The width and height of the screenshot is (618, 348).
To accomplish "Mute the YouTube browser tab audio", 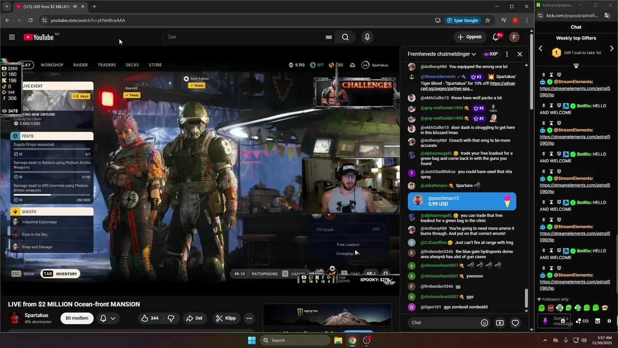I will point(75,7).
